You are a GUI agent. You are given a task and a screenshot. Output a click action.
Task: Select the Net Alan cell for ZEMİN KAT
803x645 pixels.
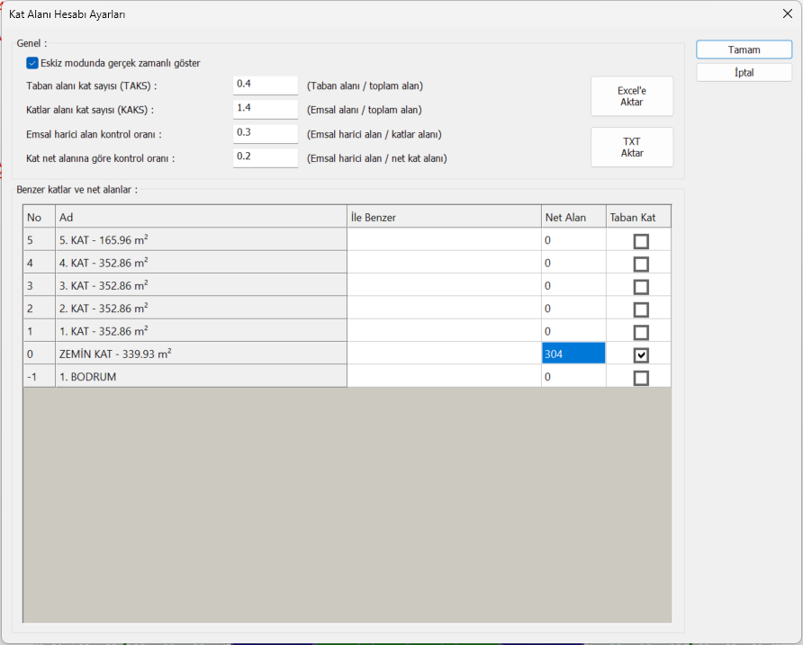pos(573,354)
